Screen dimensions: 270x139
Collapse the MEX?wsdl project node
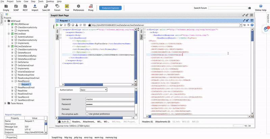[x=5, y=21]
